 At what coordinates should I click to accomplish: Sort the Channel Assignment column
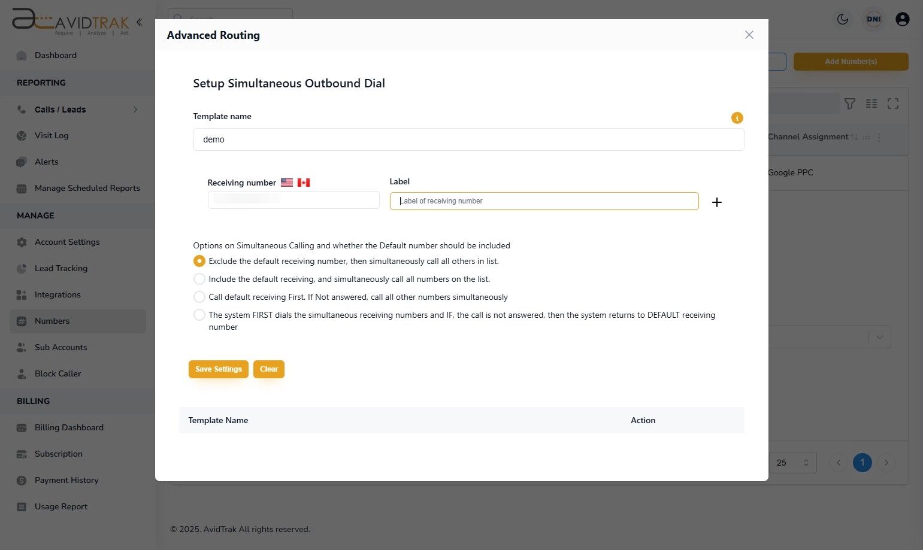[855, 136]
